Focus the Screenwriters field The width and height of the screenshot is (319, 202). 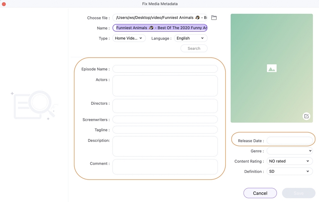coord(165,120)
